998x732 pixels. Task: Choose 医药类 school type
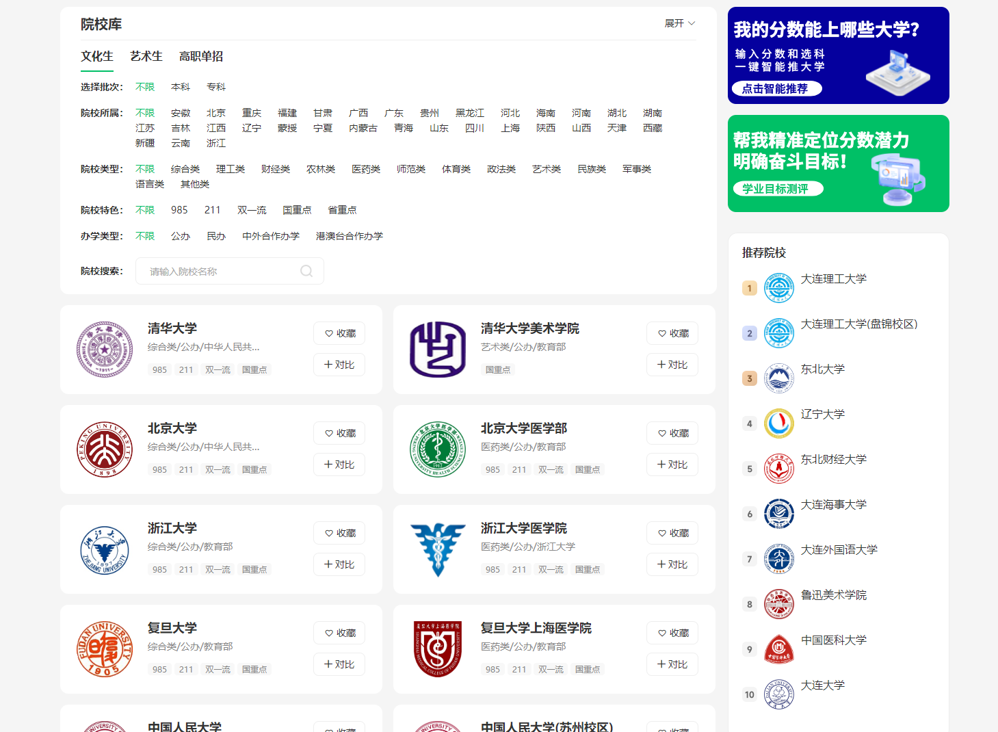(x=366, y=169)
